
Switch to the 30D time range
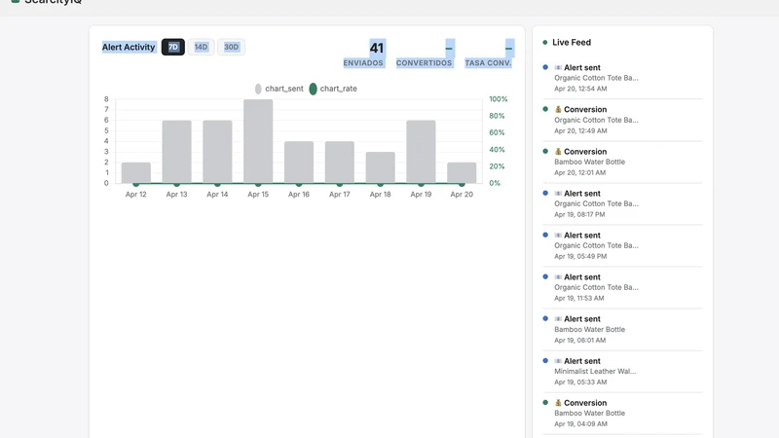coord(231,47)
